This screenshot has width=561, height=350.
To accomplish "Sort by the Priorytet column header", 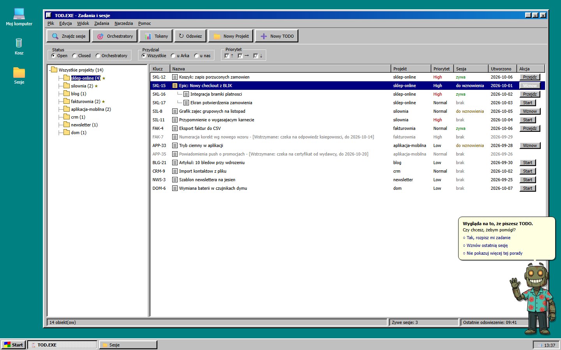I will coord(442,69).
